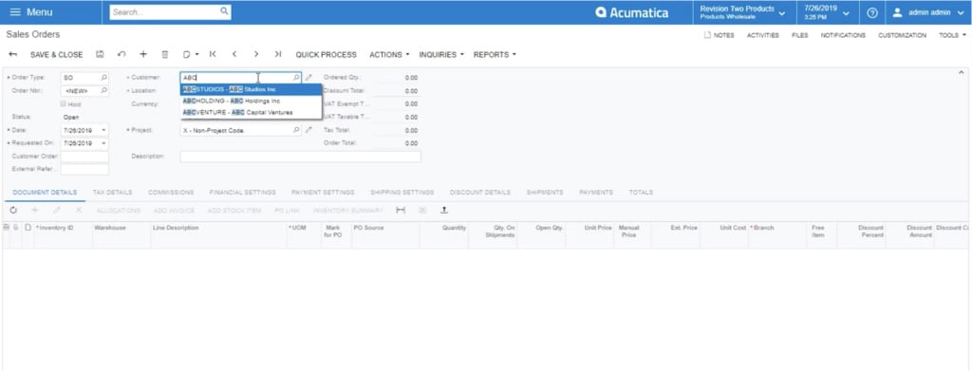Click the grid upload icon
The width and height of the screenshot is (972, 371).
[x=444, y=211]
